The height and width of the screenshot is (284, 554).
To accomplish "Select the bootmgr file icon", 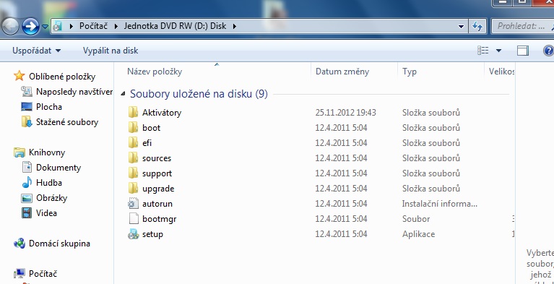I will click(133, 219).
